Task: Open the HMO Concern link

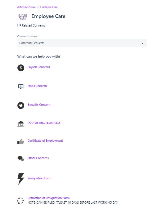Action: point(37,86)
